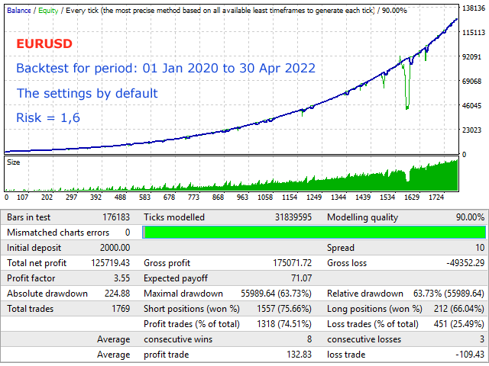The height and width of the screenshot is (366, 489).
Task: Click 'Short positions (won %)' label
Action: point(192,309)
